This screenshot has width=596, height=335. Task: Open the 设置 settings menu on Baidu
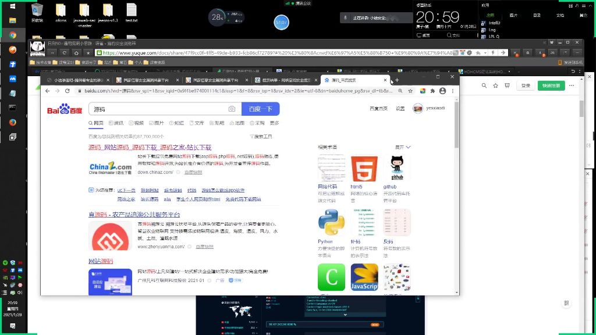[400, 109]
